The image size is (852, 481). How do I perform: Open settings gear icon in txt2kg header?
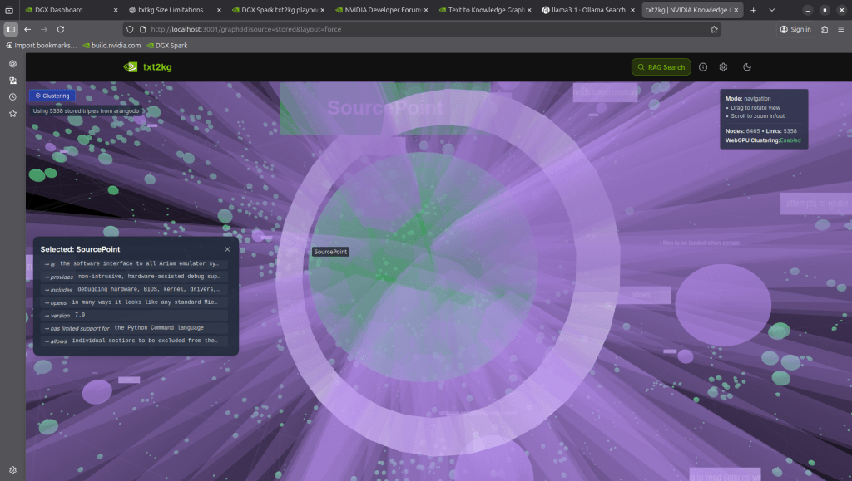pyautogui.click(x=724, y=67)
